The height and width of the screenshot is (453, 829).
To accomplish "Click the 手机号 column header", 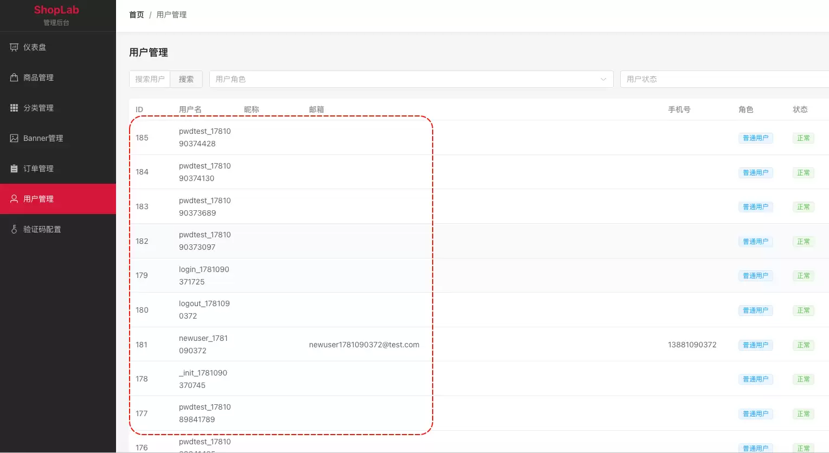I will coord(679,109).
